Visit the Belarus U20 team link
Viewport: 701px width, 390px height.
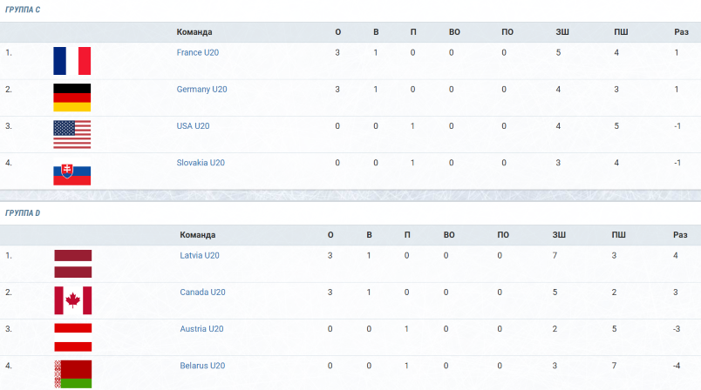point(202,366)
